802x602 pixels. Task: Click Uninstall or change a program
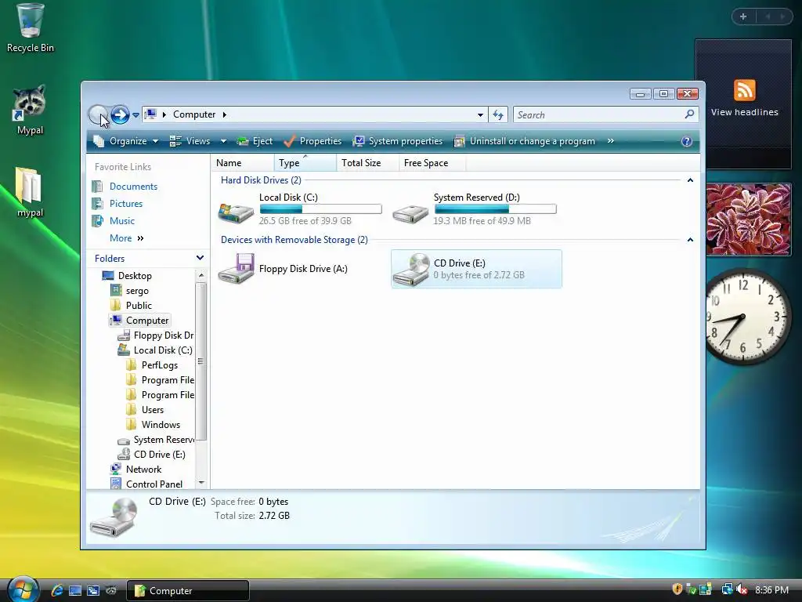tap(524, 141)
